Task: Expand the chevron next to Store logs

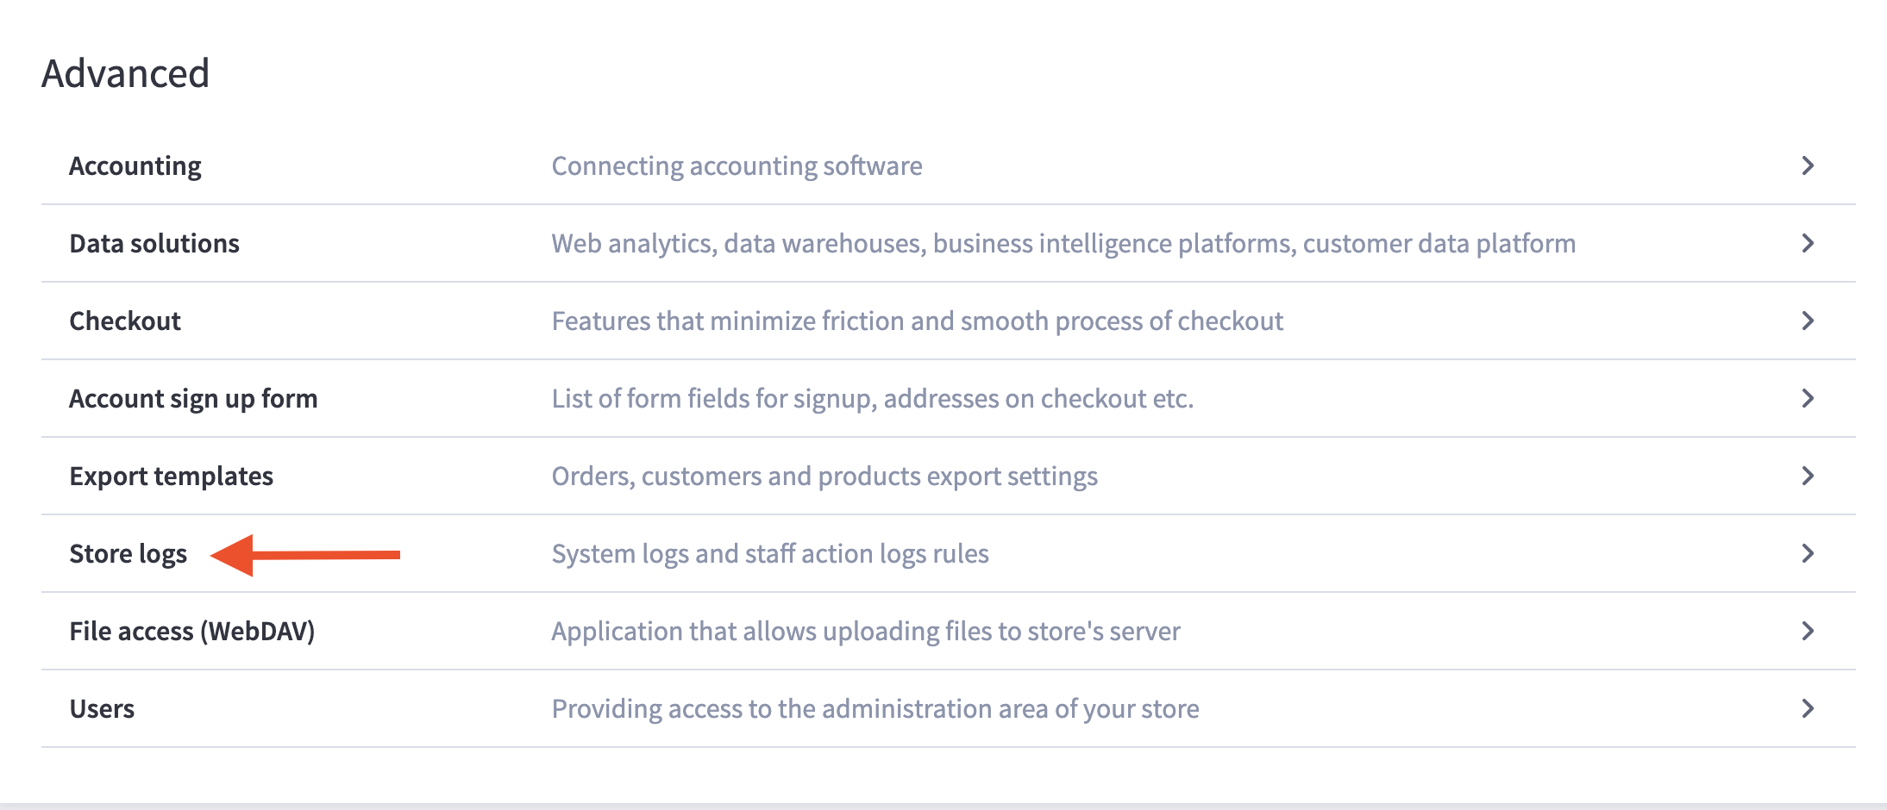Action: pyautogui.click(x=1809, y=553)
